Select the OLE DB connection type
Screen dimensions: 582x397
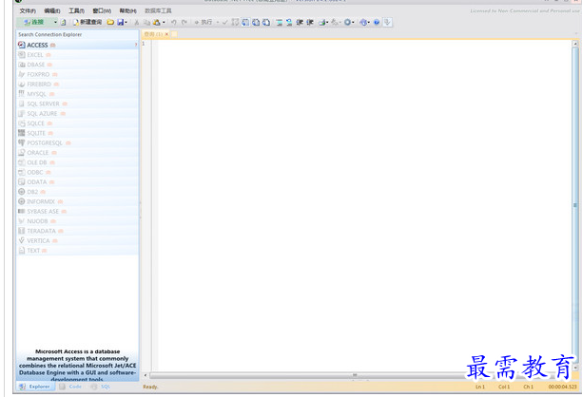click(77, 162)
